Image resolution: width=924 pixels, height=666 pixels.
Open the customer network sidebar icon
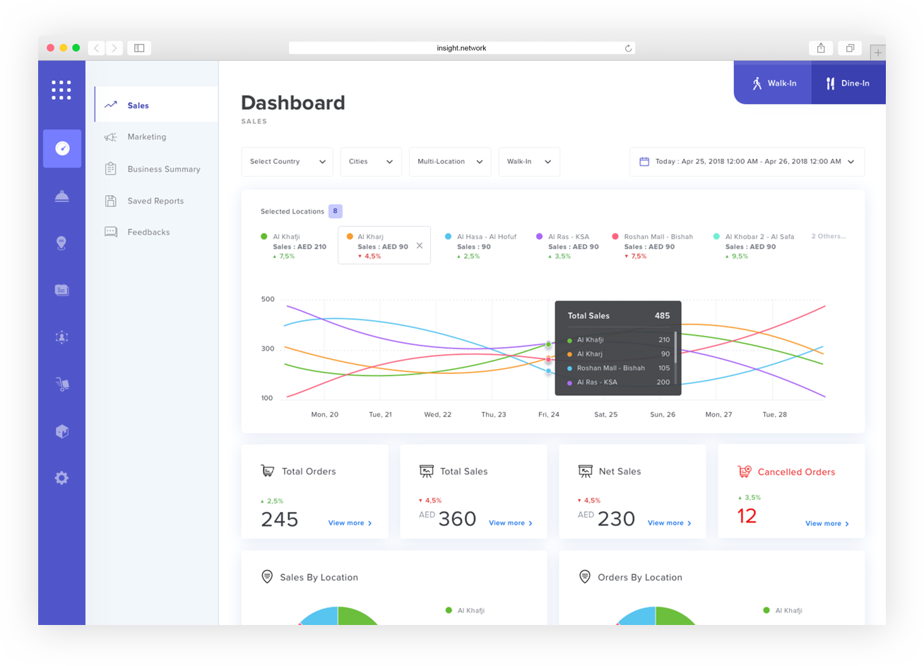pyautogui.click(x=62, y=337)
